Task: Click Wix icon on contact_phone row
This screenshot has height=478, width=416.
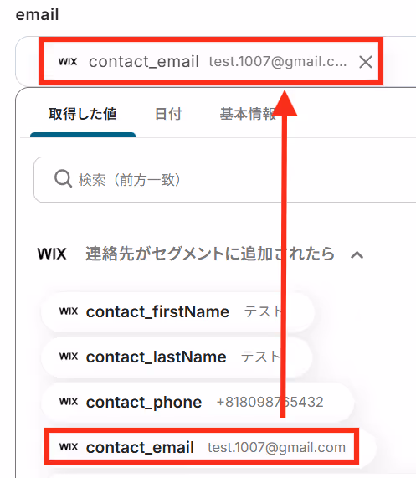Action: (69, 402)
